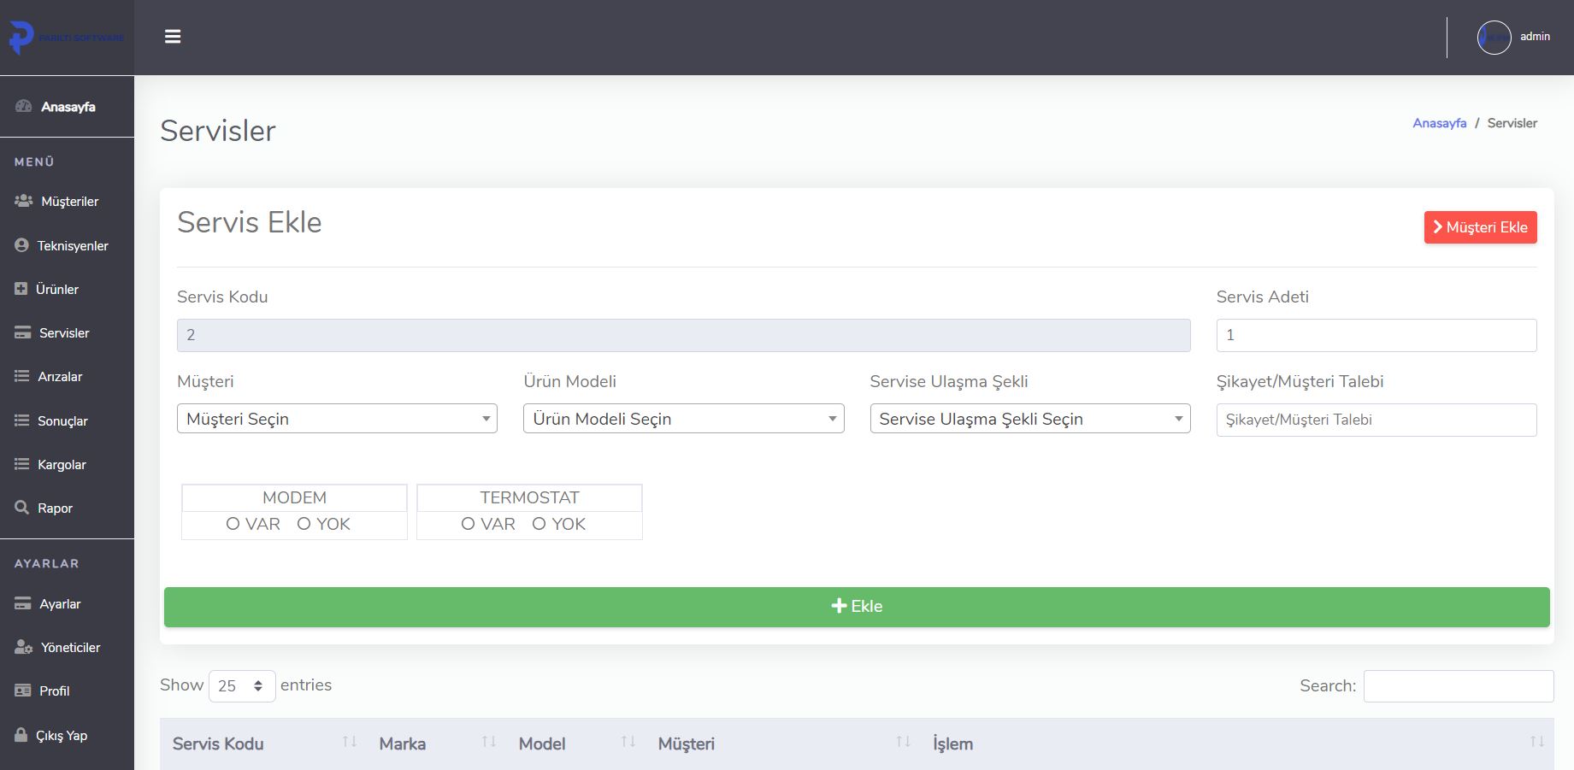Follow the Anasayfa breadcrumb link
The width and height of the screenshot is (1574, 770).
[1439, 123]
